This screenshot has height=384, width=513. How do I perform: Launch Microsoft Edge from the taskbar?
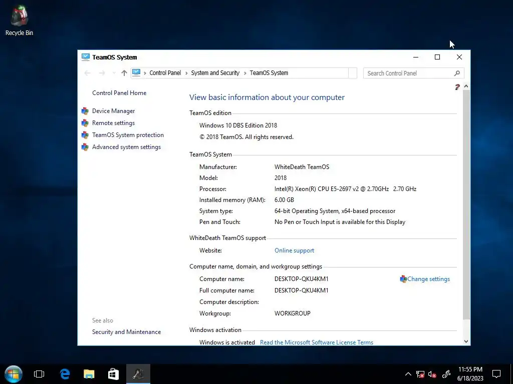65,374
